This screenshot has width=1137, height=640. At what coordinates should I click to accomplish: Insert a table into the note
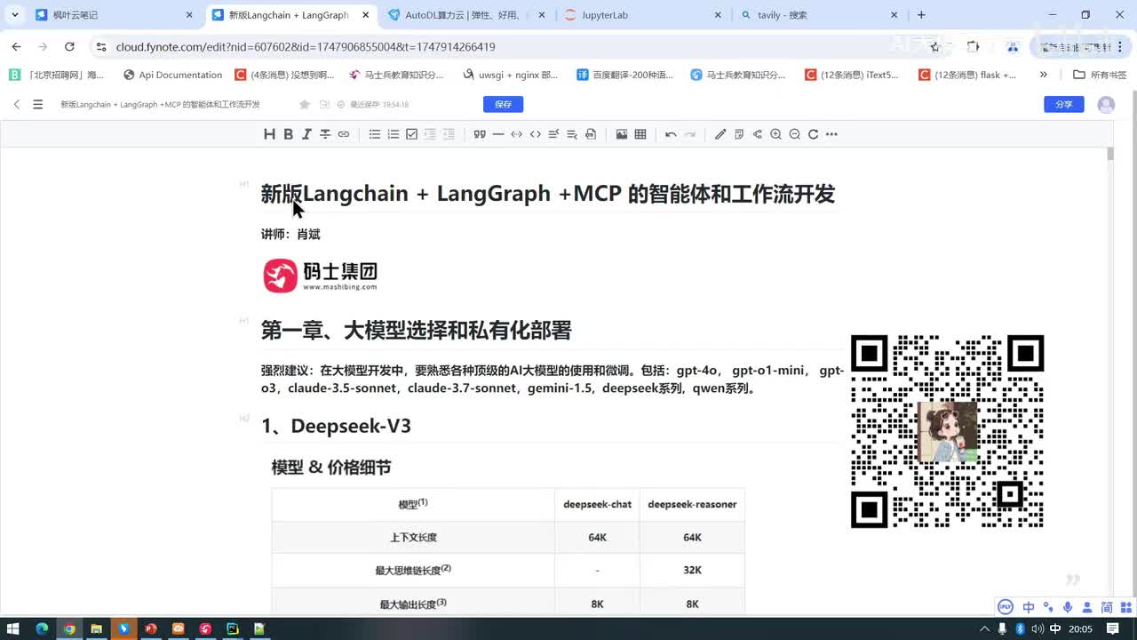[640, 134]
